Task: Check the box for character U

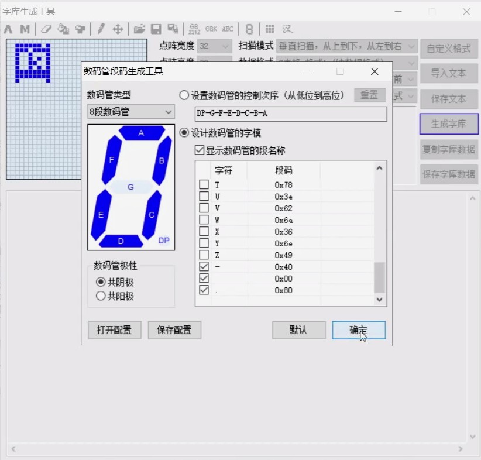Action: tap(204, 196)
